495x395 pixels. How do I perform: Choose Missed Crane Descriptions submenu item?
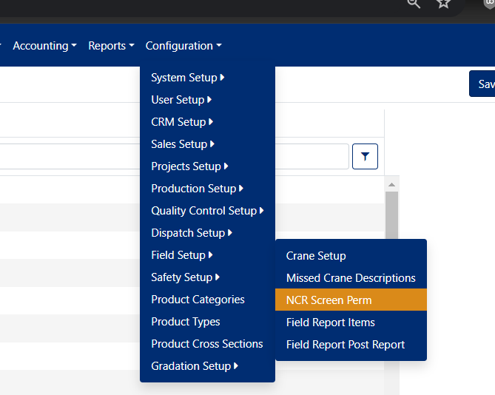pos(351,278)
